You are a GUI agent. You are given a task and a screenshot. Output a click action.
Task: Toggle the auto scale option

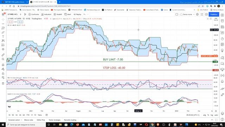point(216,115)
